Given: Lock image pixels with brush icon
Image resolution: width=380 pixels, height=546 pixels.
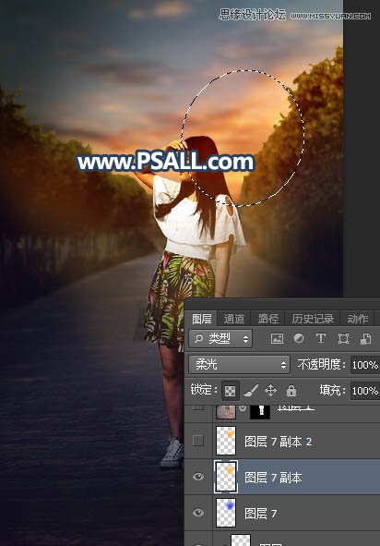Looking at the screenshot, I should click(x=251, y=391).
